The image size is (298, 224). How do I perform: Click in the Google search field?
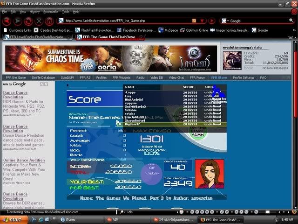click(256, 21)
